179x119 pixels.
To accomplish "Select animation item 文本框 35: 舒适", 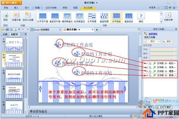I will 160,75.
